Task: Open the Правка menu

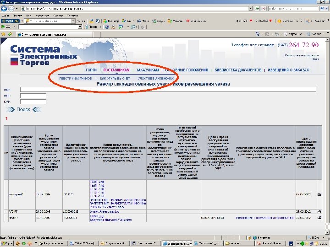Action: point(17,16)
